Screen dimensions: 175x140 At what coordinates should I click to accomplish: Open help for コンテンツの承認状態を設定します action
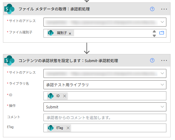click(152, 60)
